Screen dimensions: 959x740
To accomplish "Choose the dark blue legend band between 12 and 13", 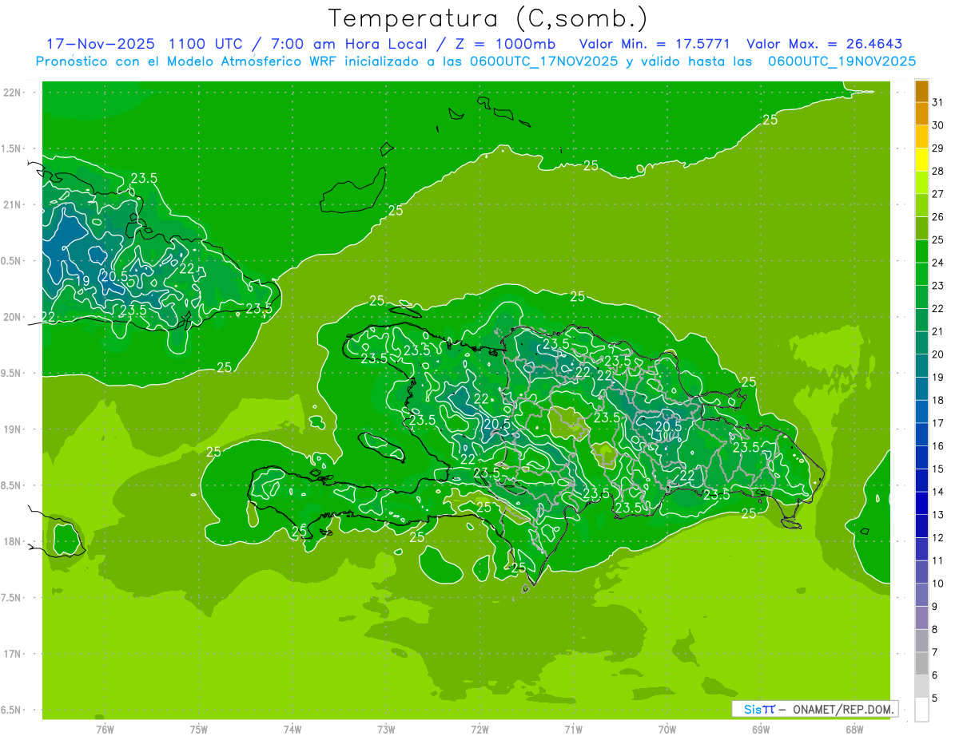I will (x=921, y=526).
